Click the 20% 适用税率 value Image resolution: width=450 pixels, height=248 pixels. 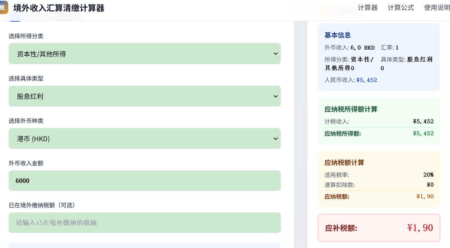coord(428,175)
